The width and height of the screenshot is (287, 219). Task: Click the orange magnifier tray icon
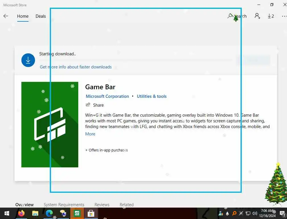point(234,213)
